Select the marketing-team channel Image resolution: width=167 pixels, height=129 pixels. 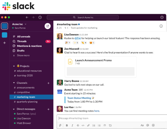coord(31,97)
